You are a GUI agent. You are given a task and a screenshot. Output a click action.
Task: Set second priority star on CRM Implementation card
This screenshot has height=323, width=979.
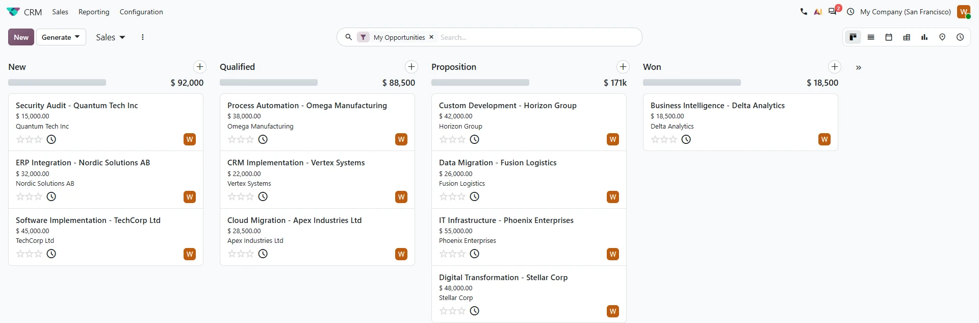tap(241, 196)
